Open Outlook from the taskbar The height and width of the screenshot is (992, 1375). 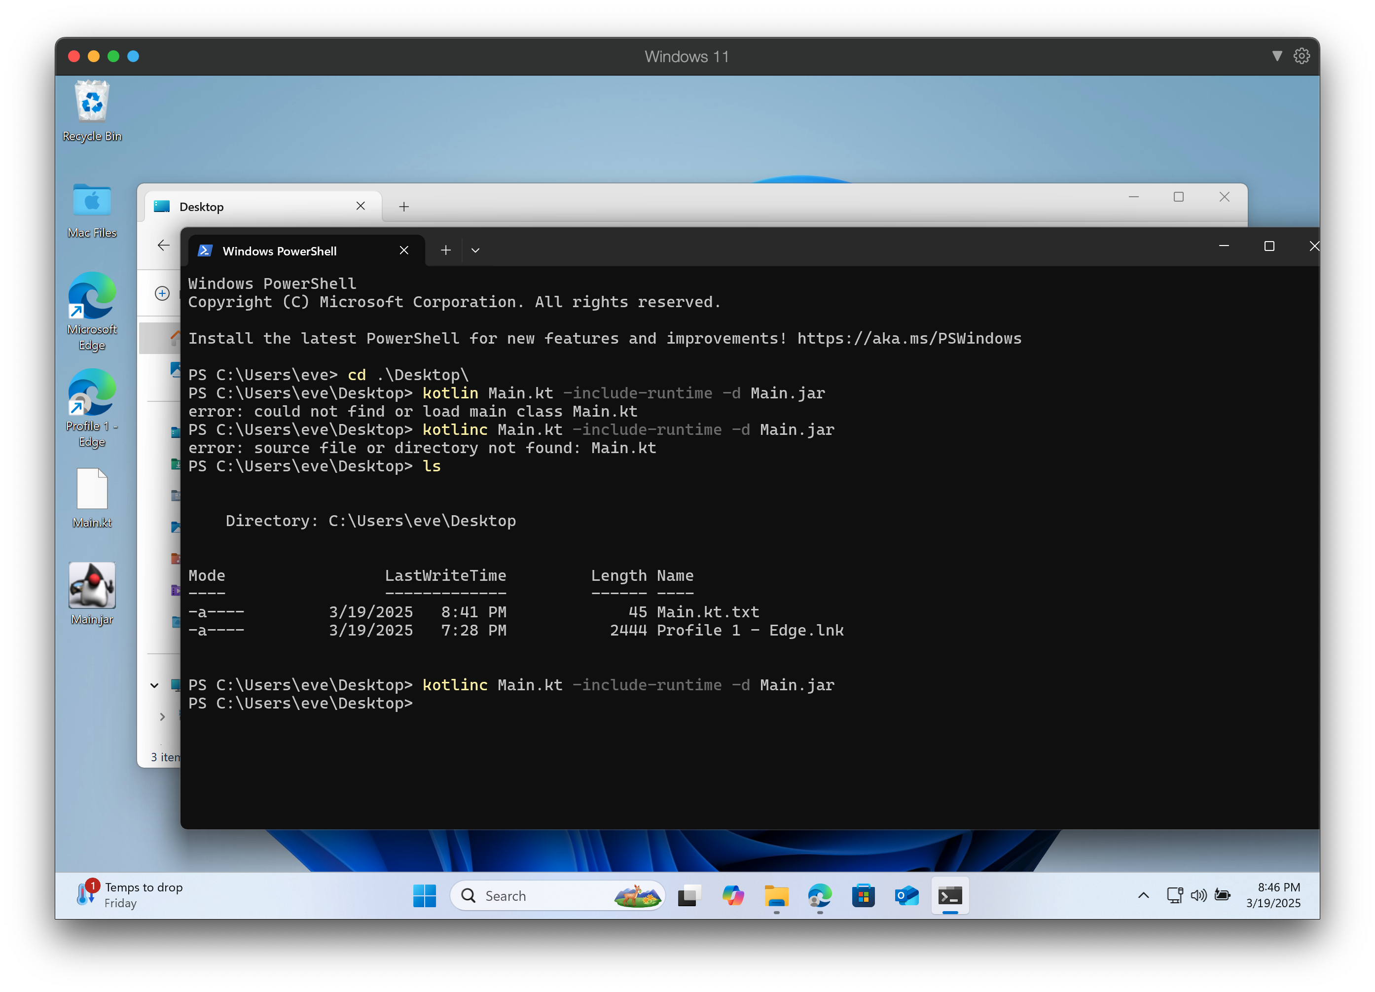(906, 896)
